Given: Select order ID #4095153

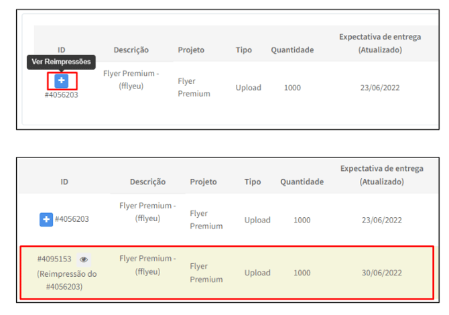Looking at the screenshot, I should pos(54,259).
